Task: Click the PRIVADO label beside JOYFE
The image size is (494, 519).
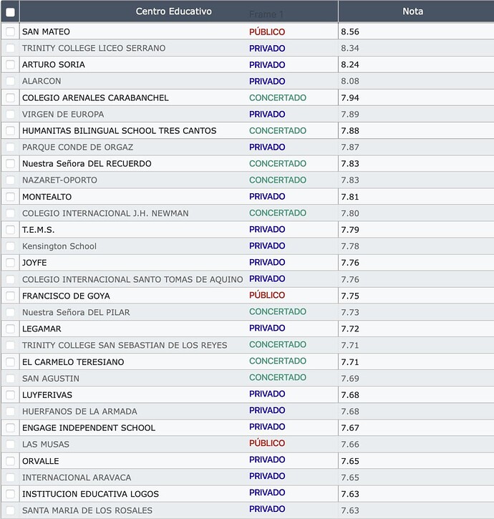Action: click(267, 262)
